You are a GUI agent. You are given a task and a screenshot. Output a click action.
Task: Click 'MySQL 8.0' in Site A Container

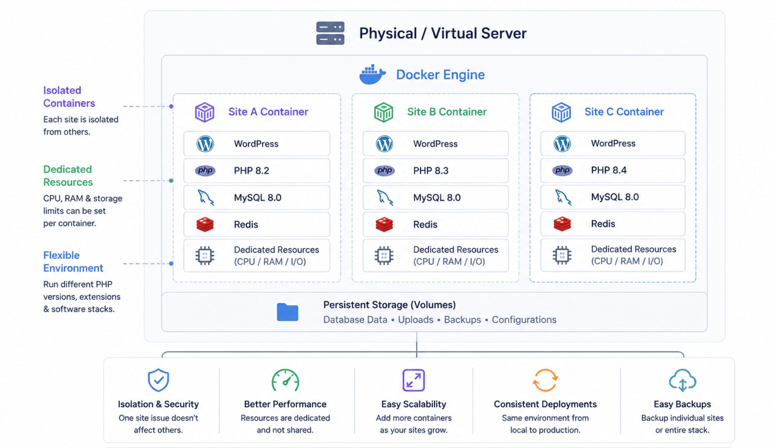pyautogui.click(x=258, y=197)
